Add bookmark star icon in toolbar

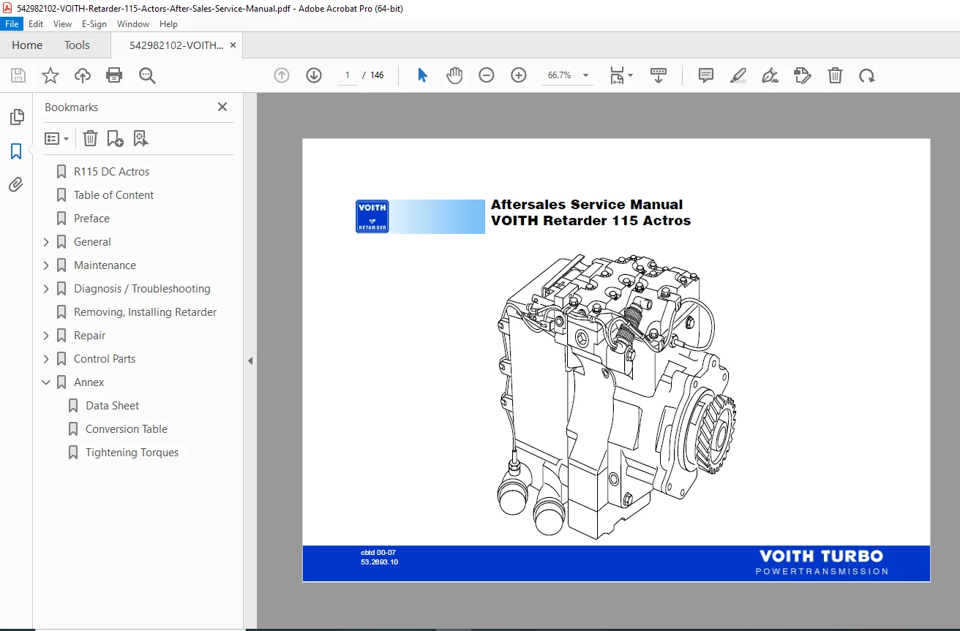tap(50, 75)
